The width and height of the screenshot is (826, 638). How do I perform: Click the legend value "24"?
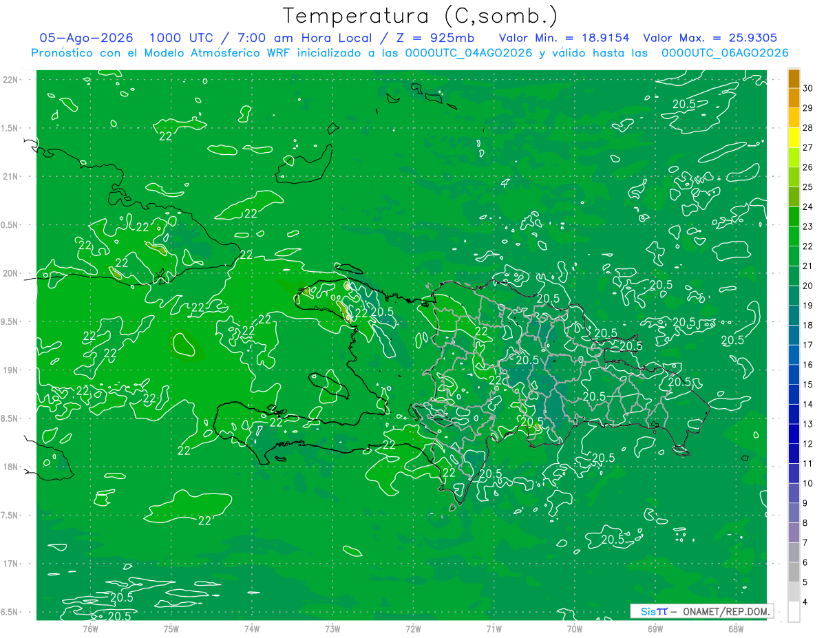(807, 206)
